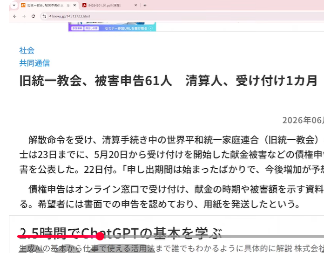Click the 47NEWS favicon on first tab
Image resolution: width=324 pixels, height=253 pixels.
point(23,6)
